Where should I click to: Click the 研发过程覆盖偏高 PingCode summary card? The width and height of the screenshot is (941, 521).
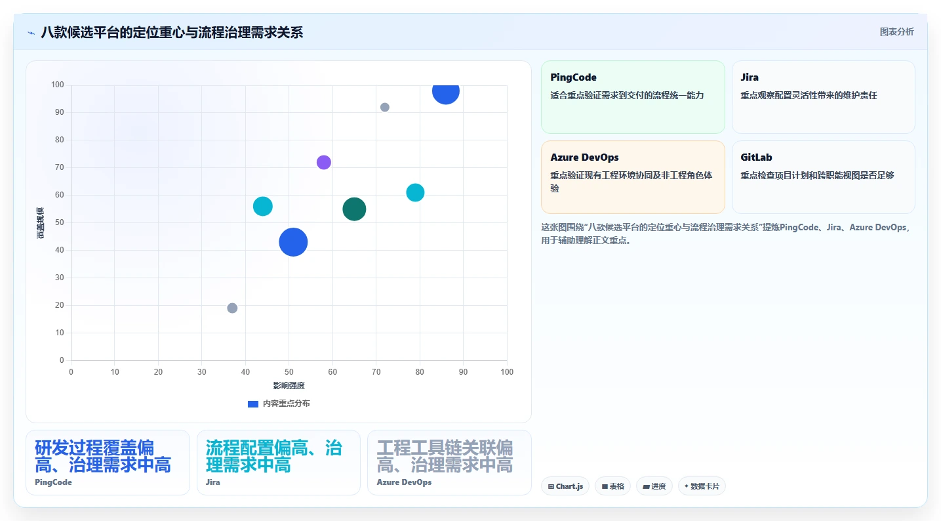click(x=108, y=463)
